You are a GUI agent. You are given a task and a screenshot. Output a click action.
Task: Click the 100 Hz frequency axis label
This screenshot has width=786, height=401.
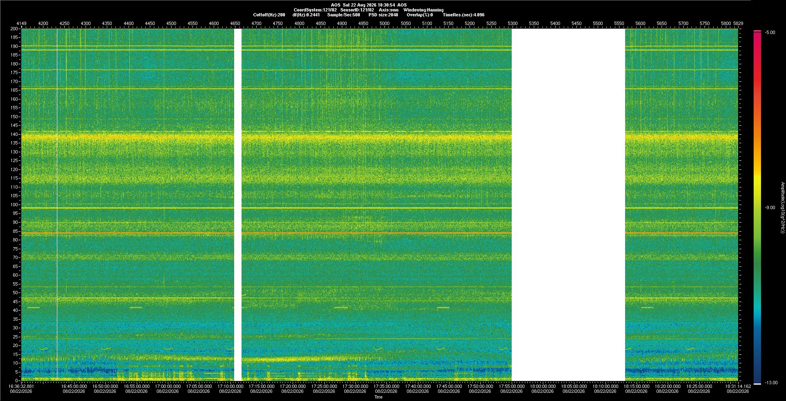(15, 205)
